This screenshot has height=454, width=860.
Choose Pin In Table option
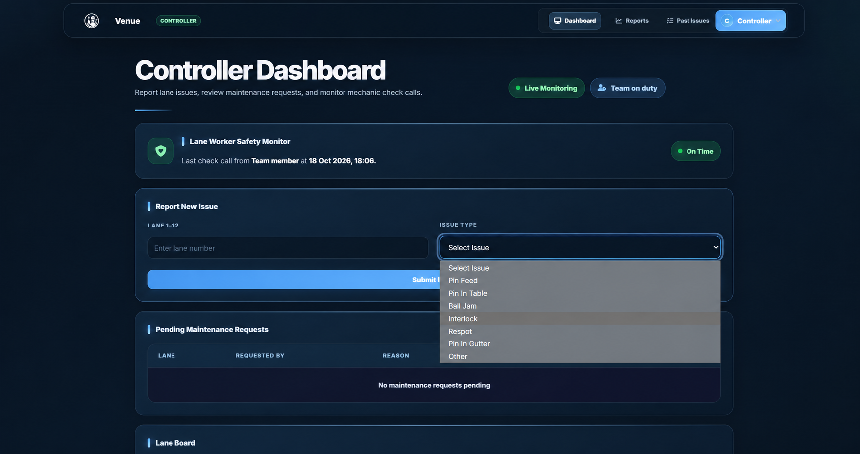click(x=580, y=293)
